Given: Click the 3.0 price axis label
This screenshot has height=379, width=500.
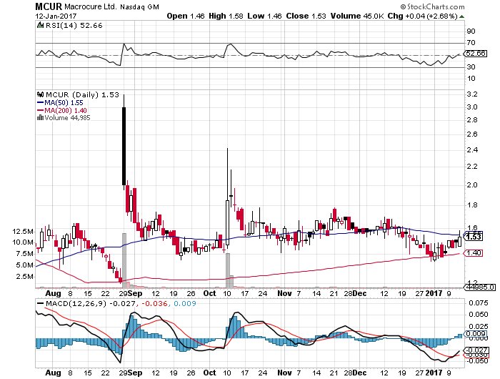Looking at the screenshot, I should (472, 107).
